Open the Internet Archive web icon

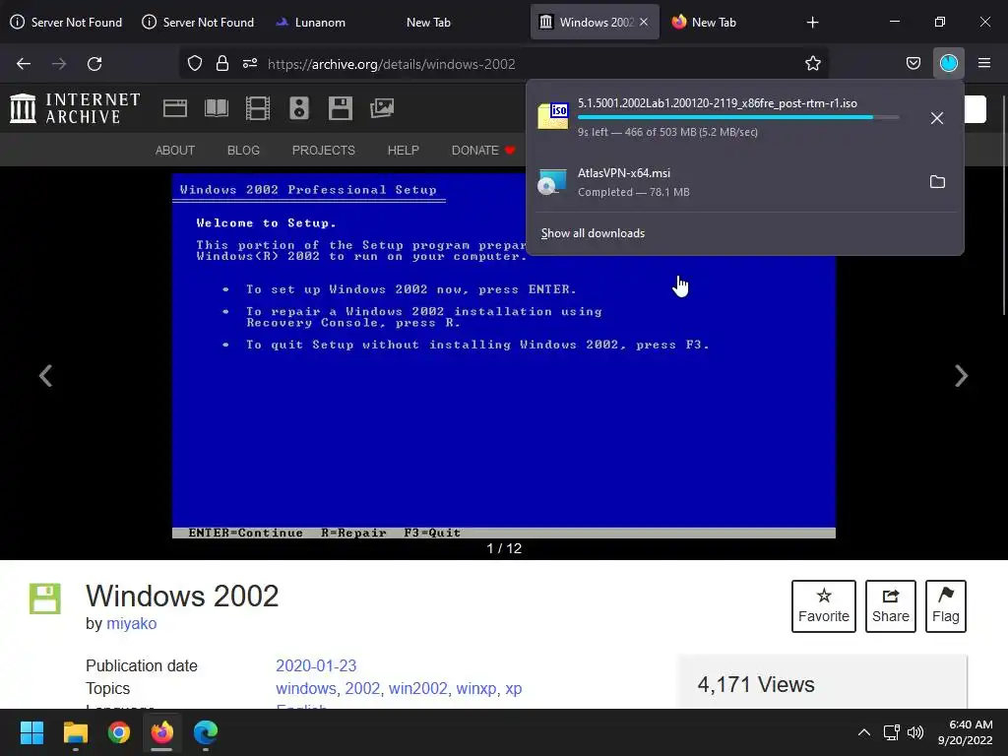click(x=175, y=108)
